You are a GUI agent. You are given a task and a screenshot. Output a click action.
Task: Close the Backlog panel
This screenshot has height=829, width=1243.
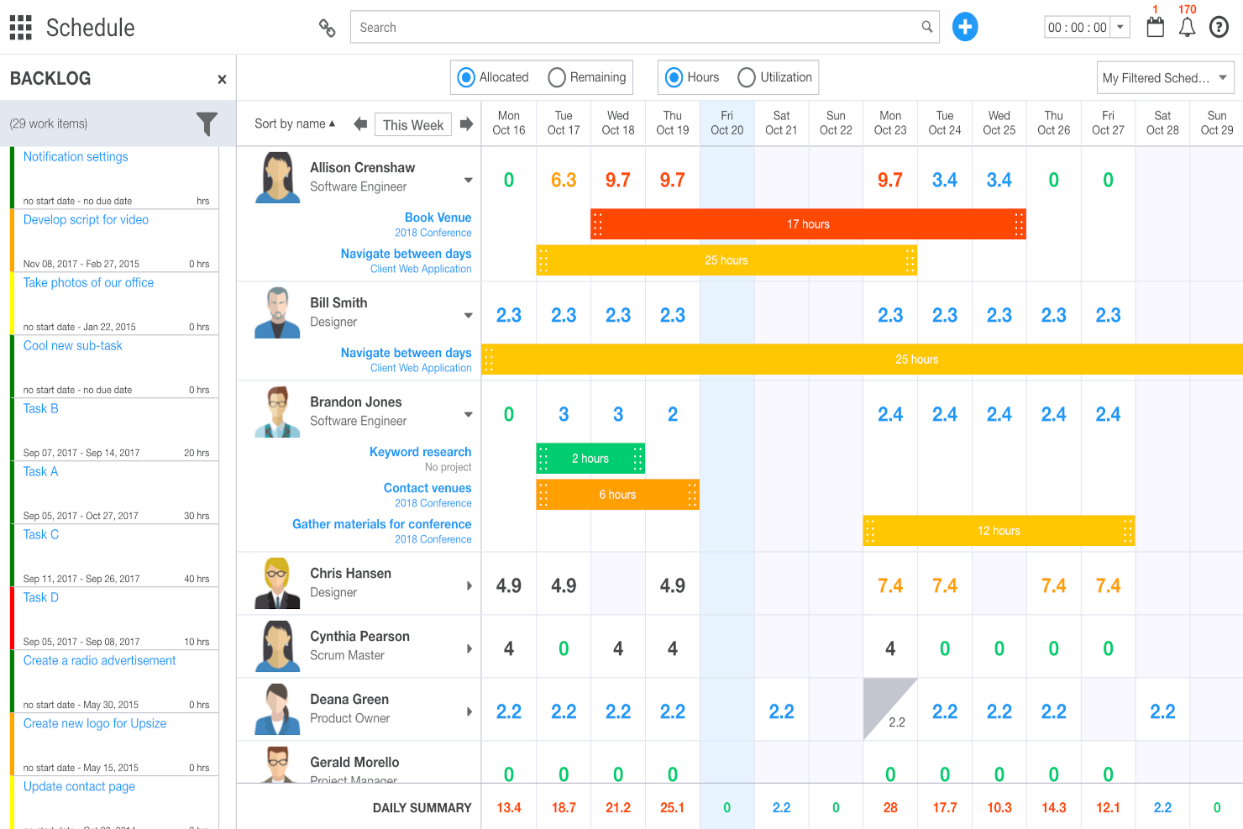pos(222,79)
